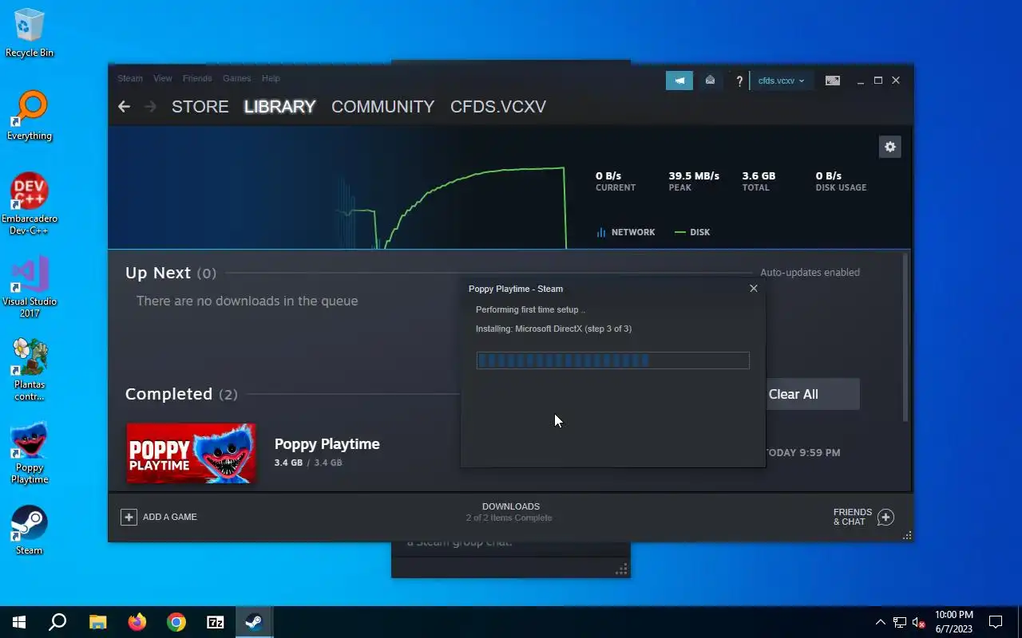
Task: Open Steam announcements megaphone icon
Action: coord(679,81)
